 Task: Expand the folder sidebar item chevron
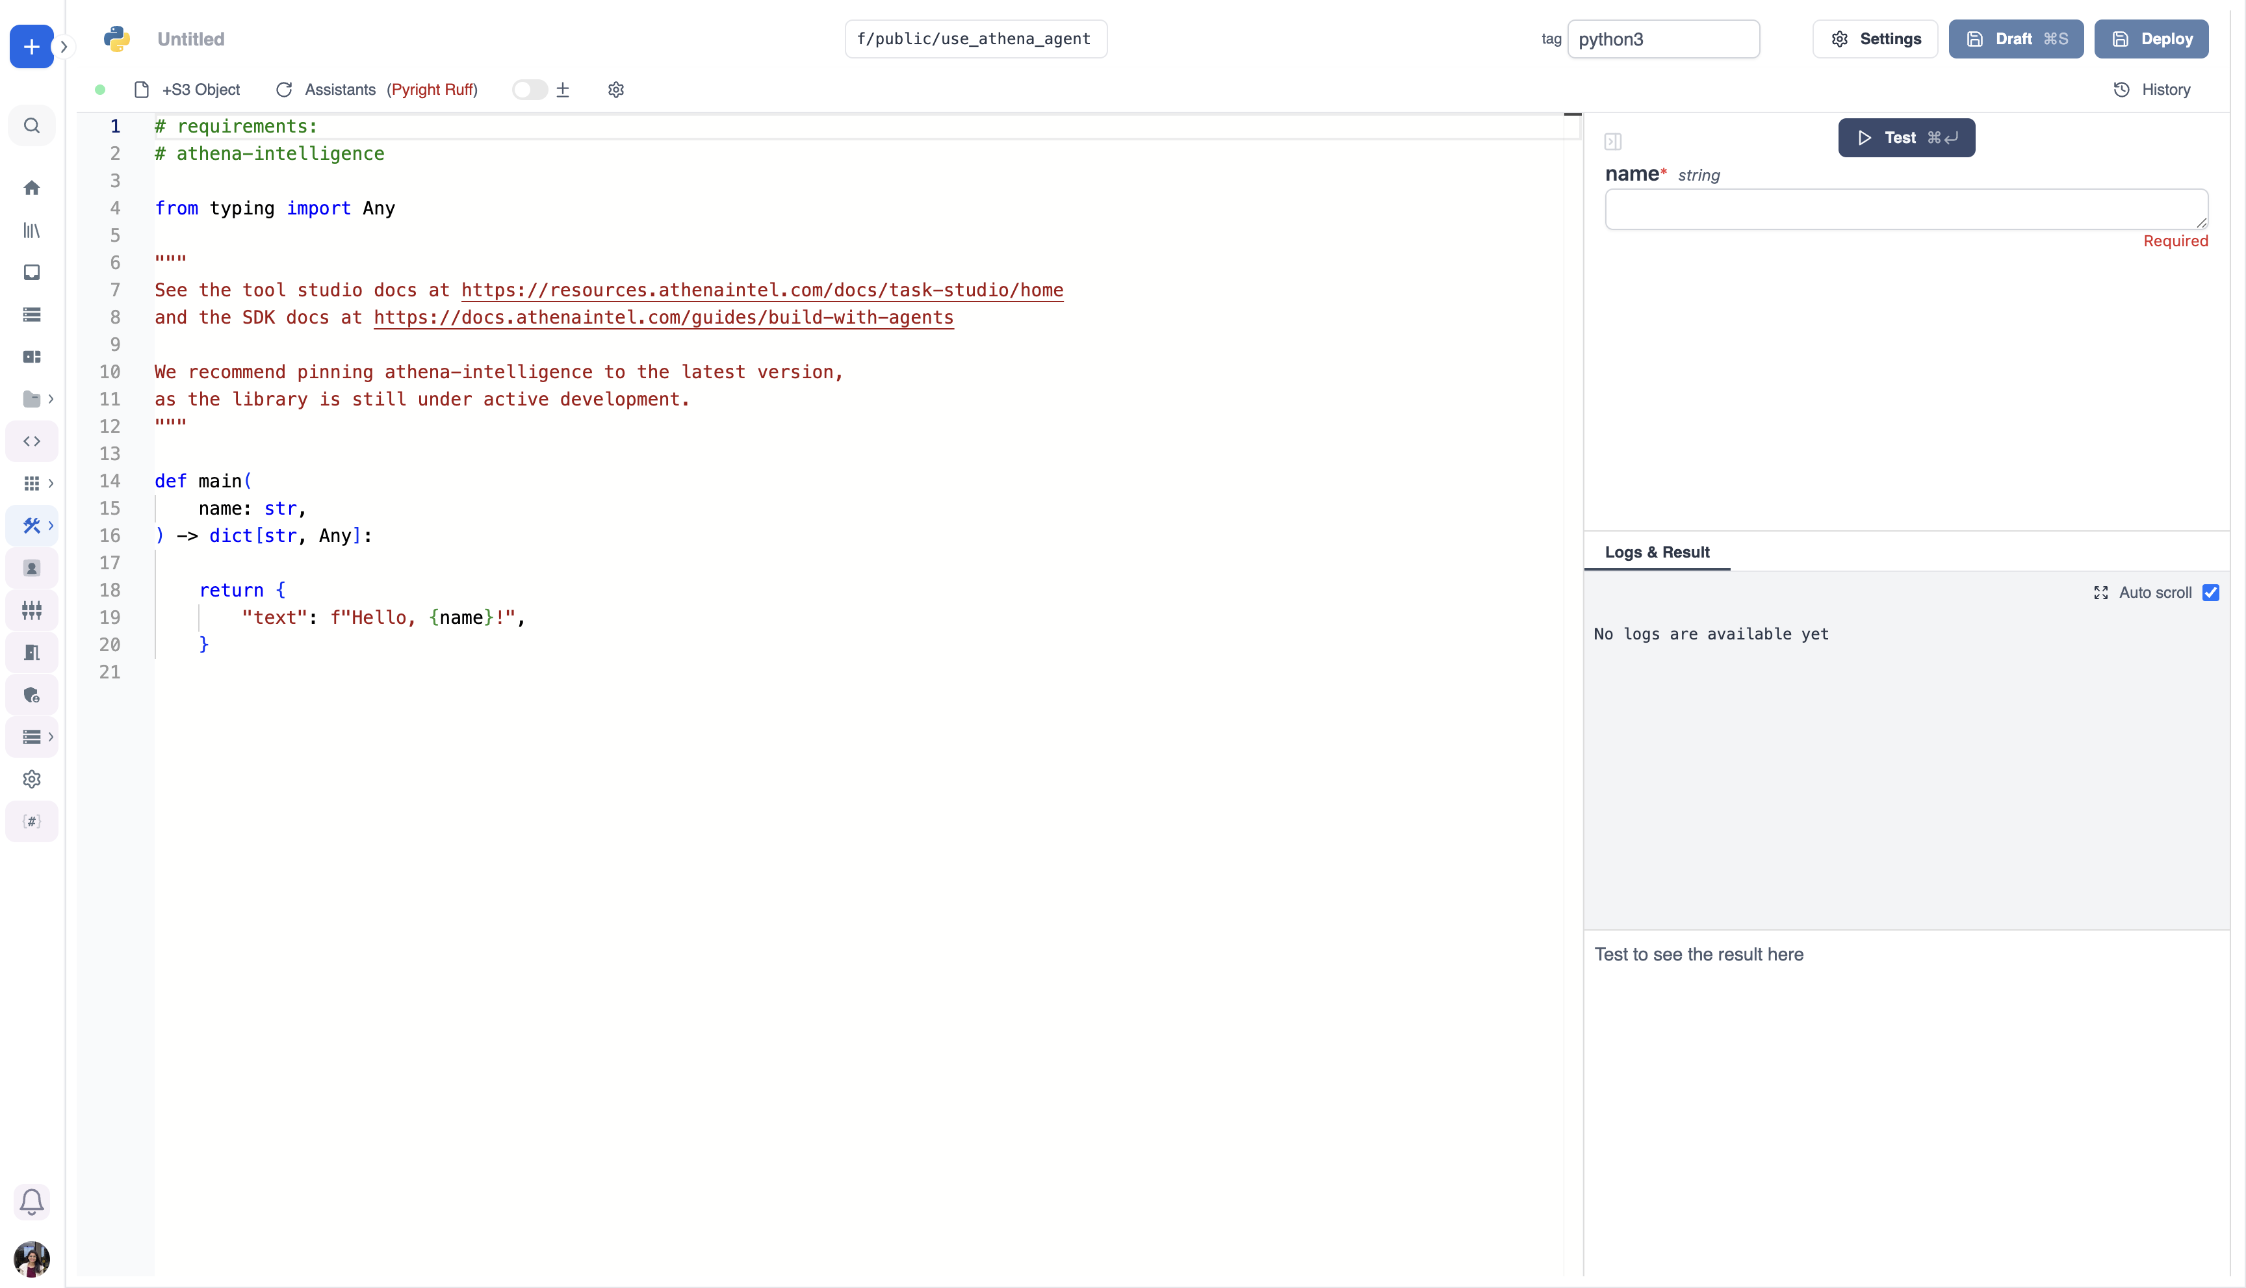pyautogui.click(x=51, y=399)
